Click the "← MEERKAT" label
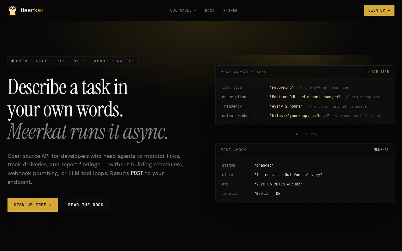This screenshot has width=402, height=251. (x=379, y=150)
